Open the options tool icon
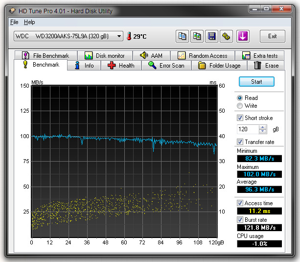Viewport: 300px width, 262px height. coord(227,36)
